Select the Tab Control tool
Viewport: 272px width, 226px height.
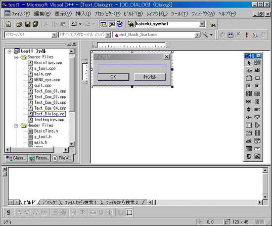(x=249, y=133)
